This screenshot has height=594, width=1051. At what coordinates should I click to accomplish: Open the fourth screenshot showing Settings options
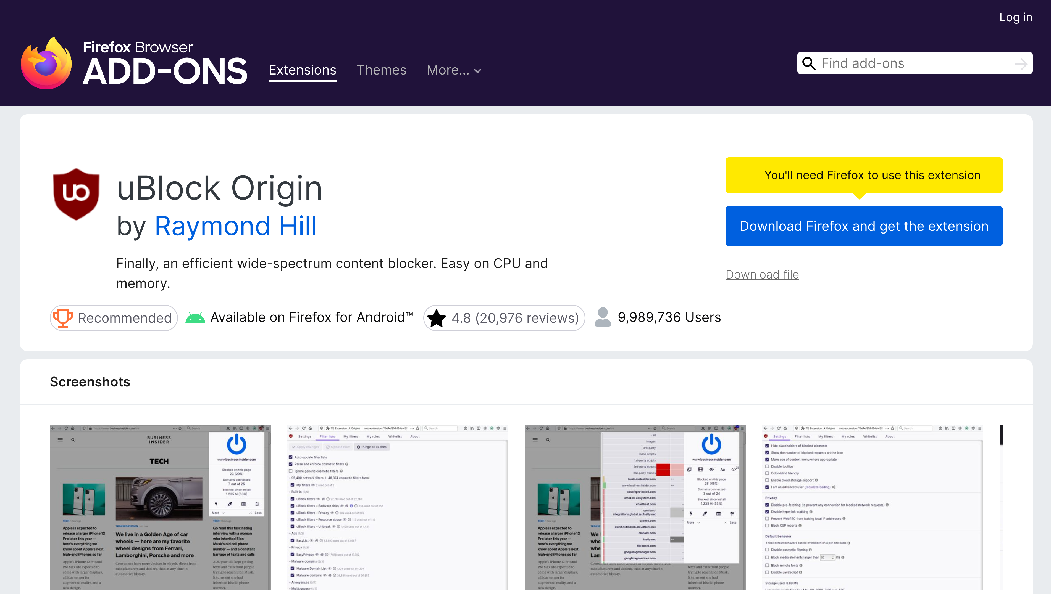click(873, 507)
